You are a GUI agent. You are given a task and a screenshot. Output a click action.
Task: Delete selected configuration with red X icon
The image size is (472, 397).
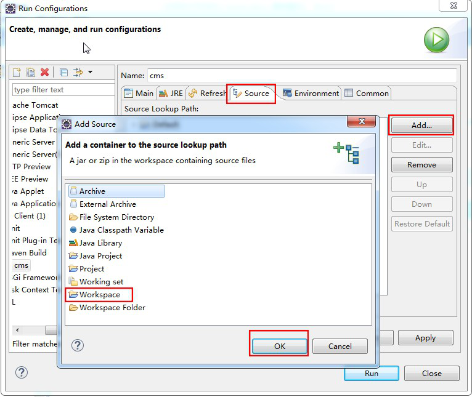coord(44,72)
